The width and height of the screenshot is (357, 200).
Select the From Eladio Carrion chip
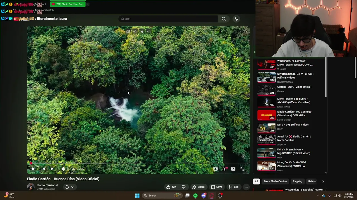tap(275, 181)
